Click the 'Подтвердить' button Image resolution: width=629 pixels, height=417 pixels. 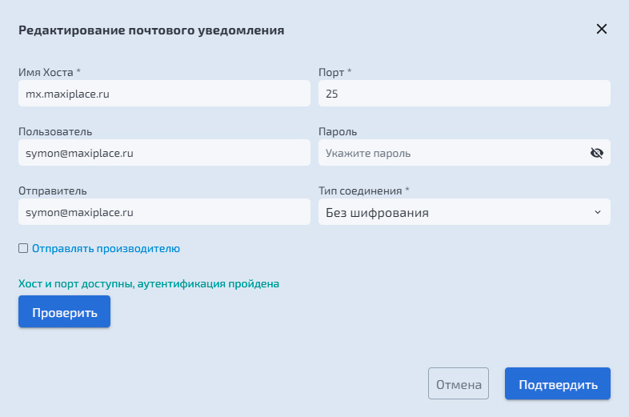coord(558,383)
